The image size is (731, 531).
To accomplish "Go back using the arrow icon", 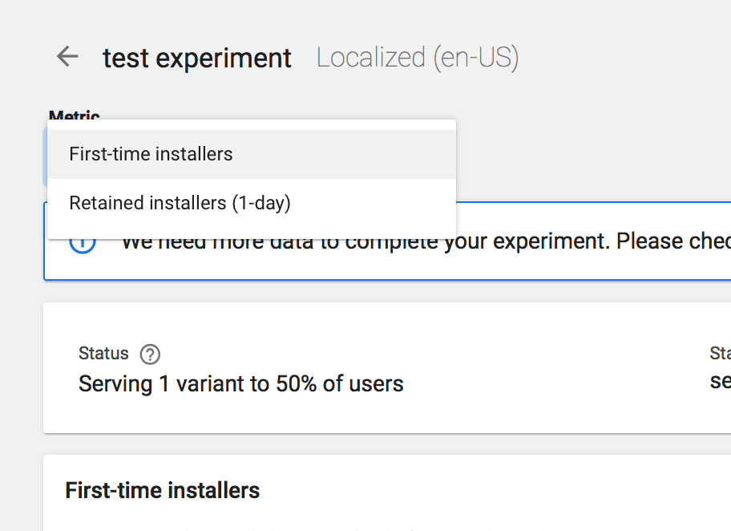I will click(x=67, y=56).
